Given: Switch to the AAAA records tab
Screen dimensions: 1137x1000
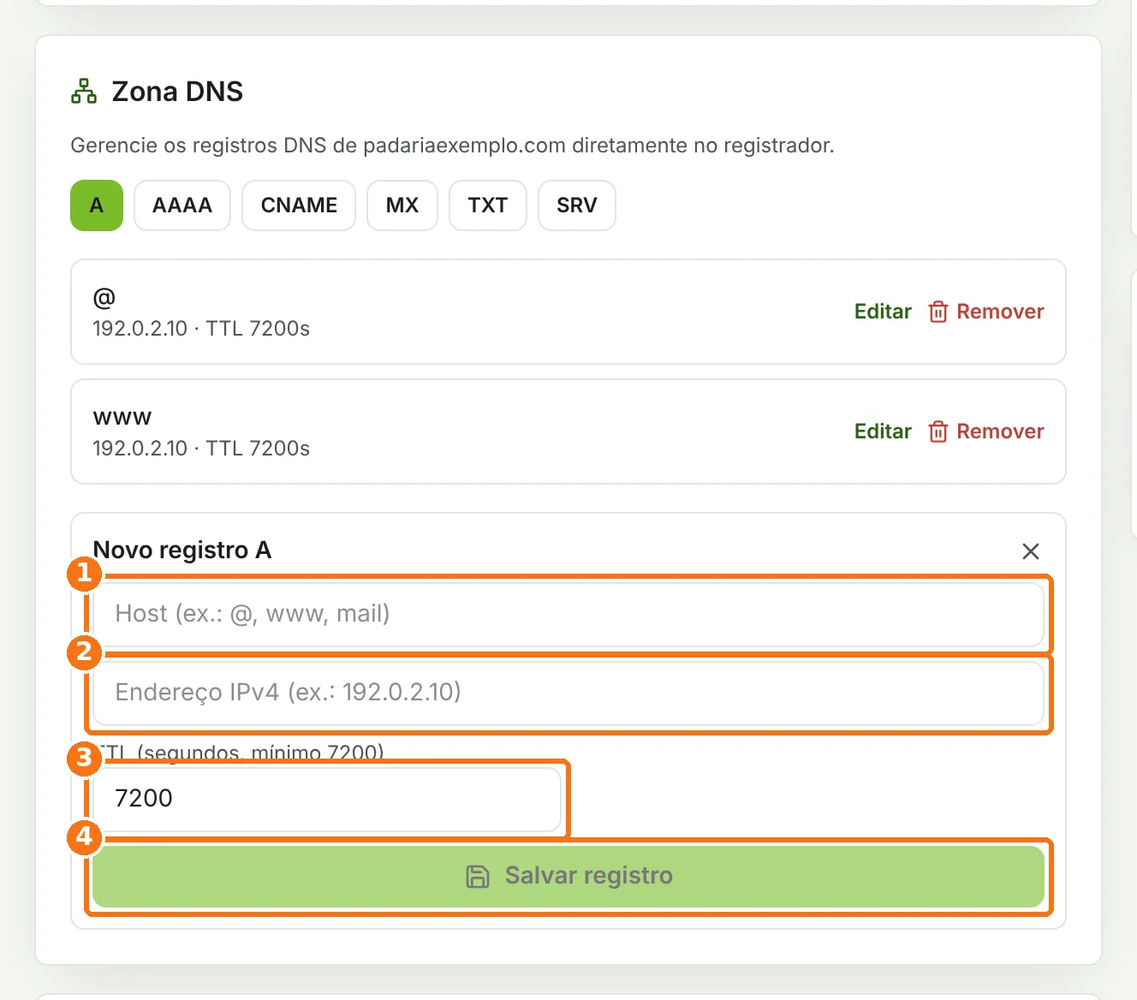Looking at the screenshot, I should click(182, 205).
